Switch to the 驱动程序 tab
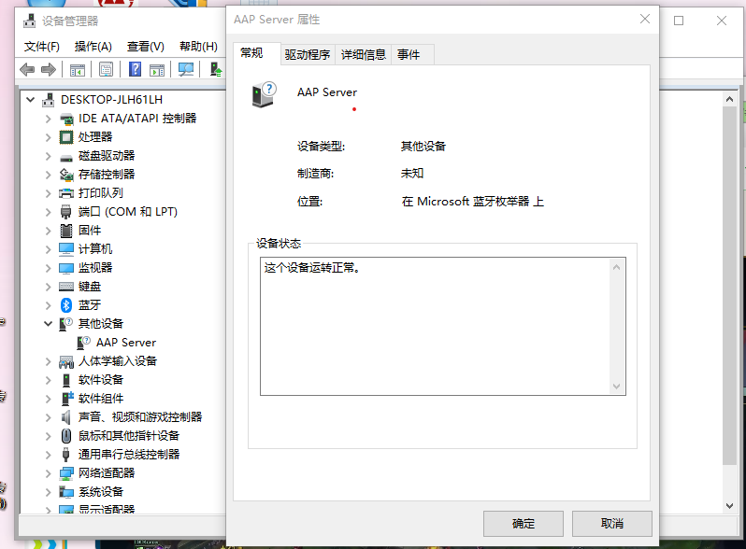This screenshot has height=549, width=746. [x=308, y=55]
